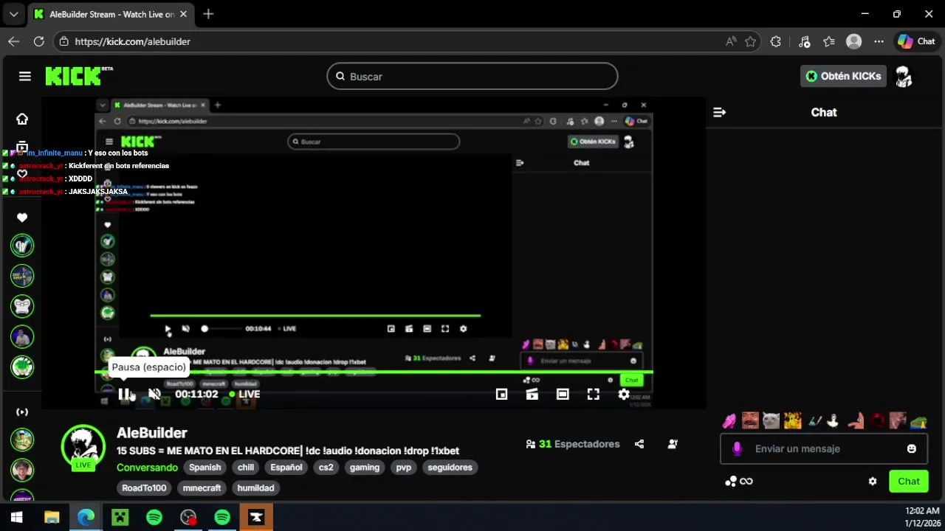945x531 pixels.
Task: Open the taskbar clock and date
Action: coord(921,517)
